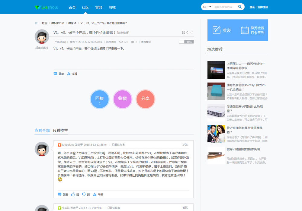Click the home icon in breadcrumb

(x=36, y=23)
